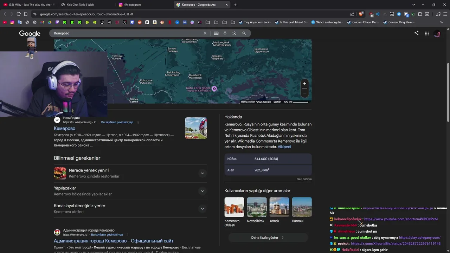Click the Google logo
Viewport: 450px width, 253px height.
click(30, 33)
